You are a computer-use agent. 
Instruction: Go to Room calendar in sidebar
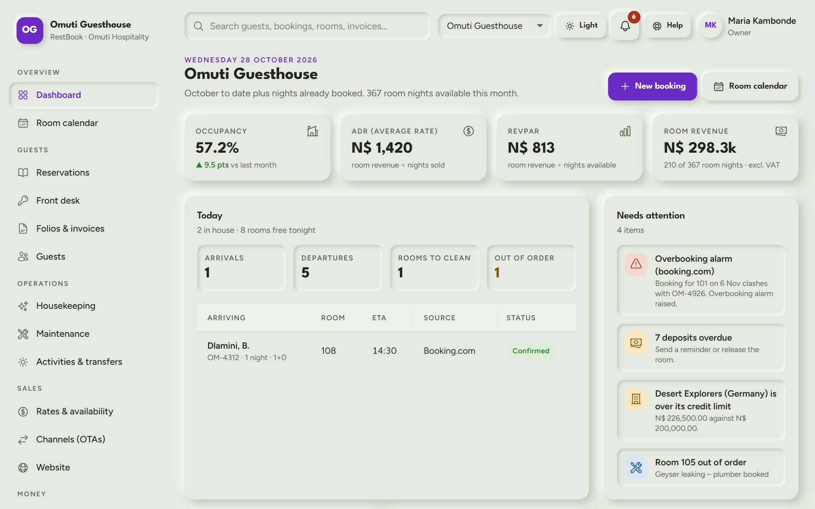(x=84, y=123)
